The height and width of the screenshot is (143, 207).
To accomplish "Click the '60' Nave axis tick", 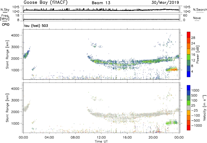I will (x=185, y=15).
